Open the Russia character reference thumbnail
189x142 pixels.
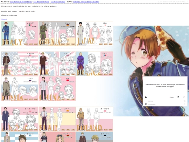click(x=20, y=89)
